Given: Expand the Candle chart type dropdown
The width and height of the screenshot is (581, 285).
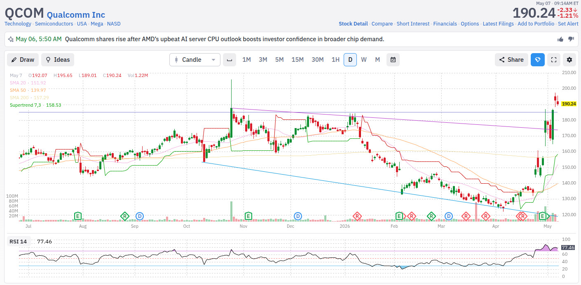Looking at the screenshot, I should (x=195, y=60).
